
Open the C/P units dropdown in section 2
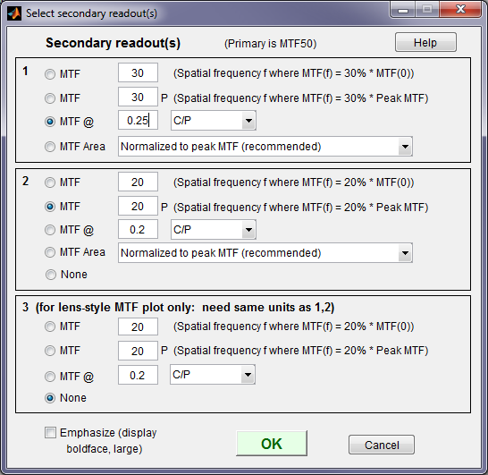[214, 230]
